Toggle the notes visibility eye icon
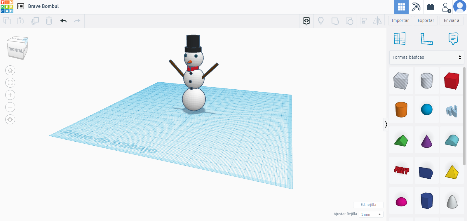 (x=306, y=21)
